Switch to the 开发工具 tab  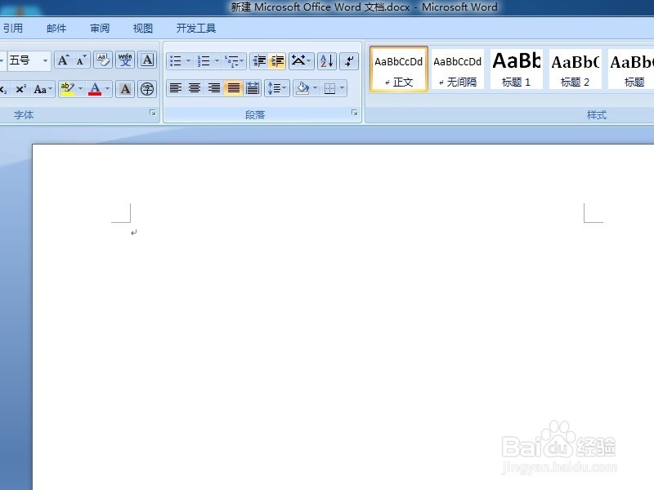pyautogui.click(x=196, y=29)
